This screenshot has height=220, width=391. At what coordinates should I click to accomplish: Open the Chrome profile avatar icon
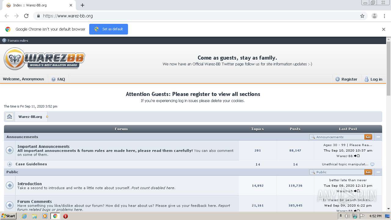[374, 16]
